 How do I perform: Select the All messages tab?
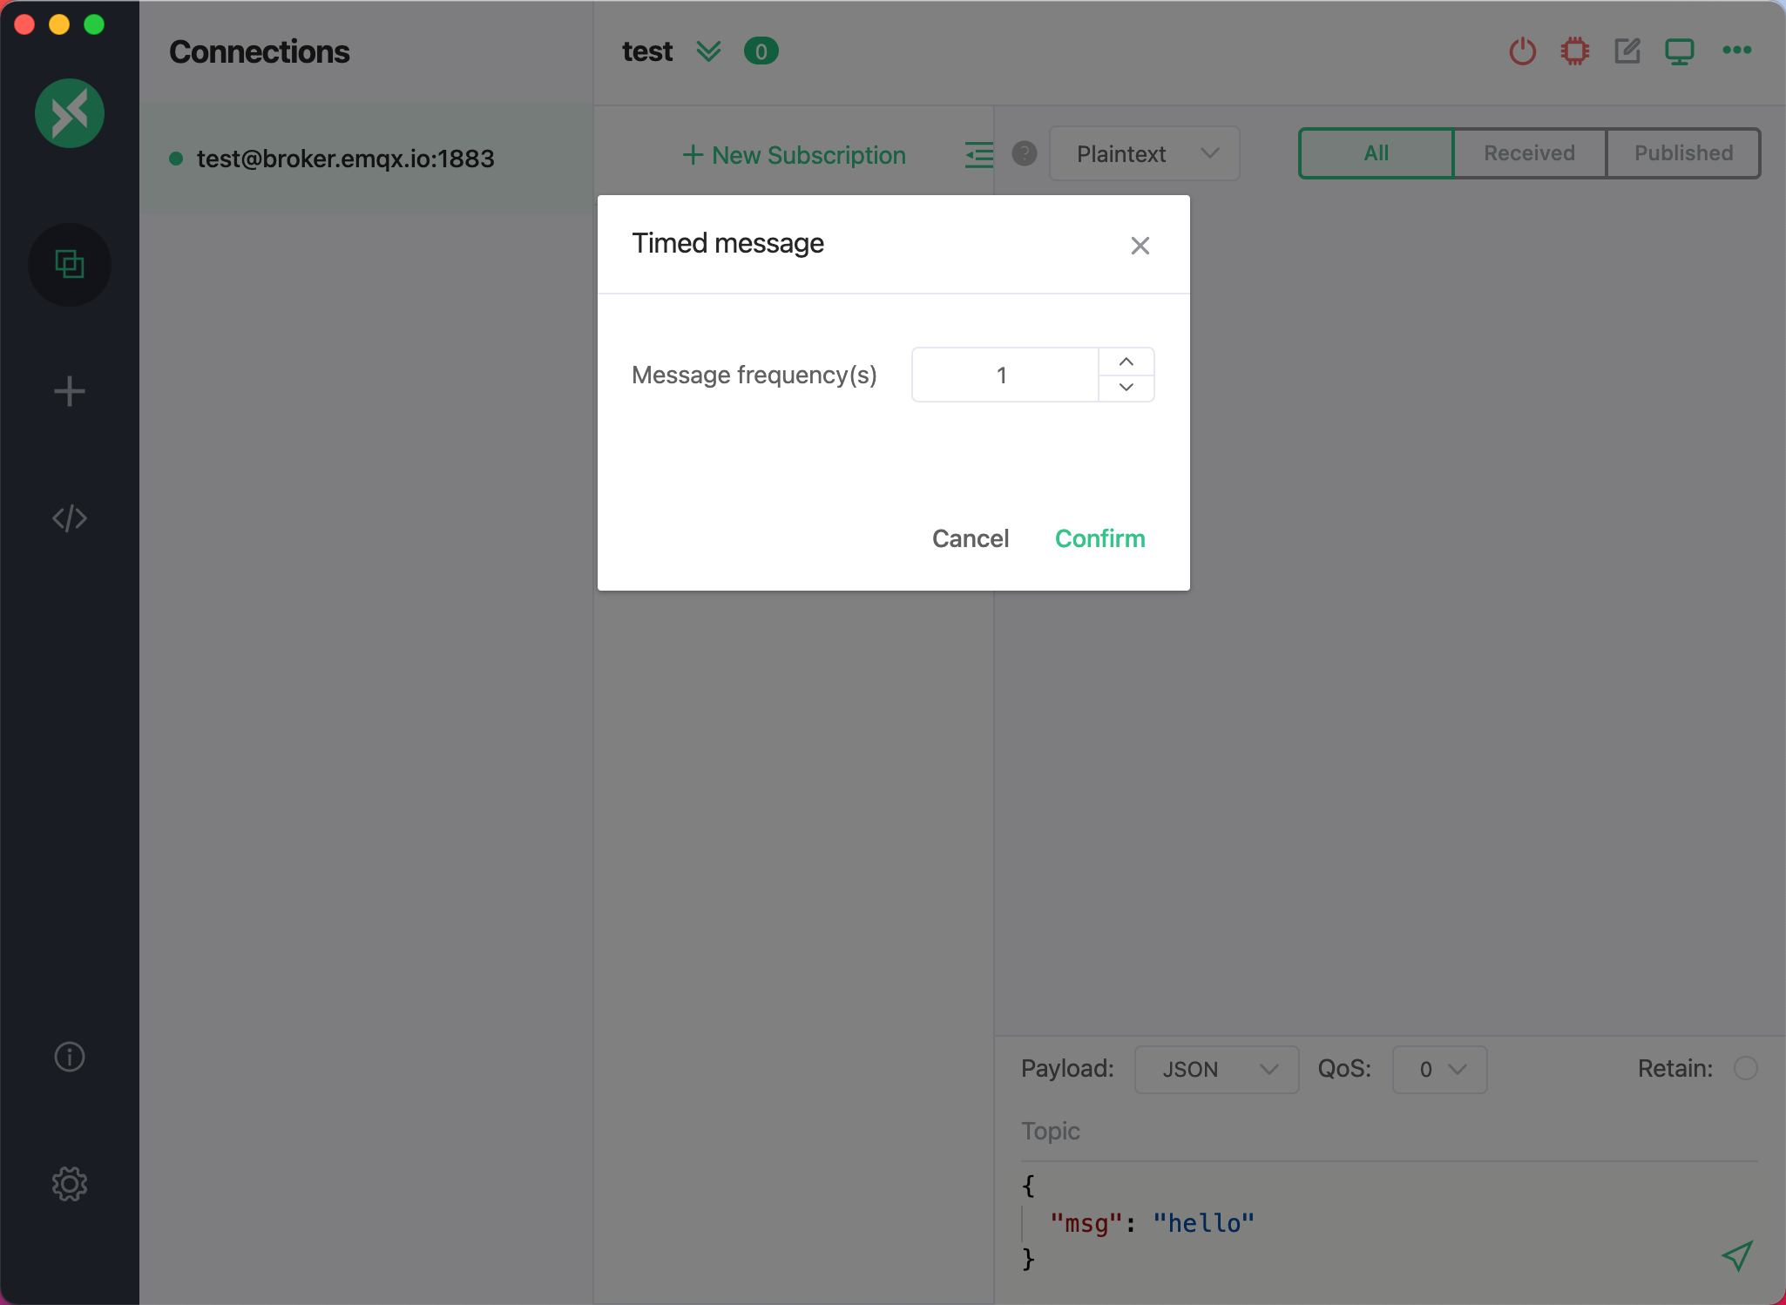(x=1374, y=152)
